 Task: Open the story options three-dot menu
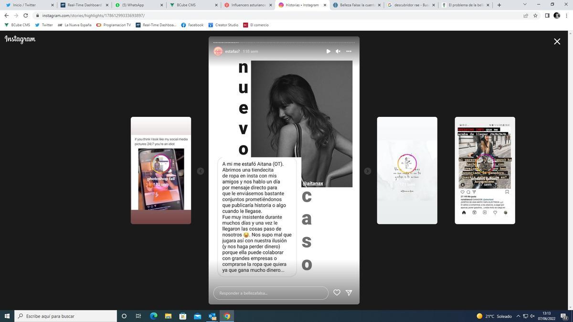348,51
